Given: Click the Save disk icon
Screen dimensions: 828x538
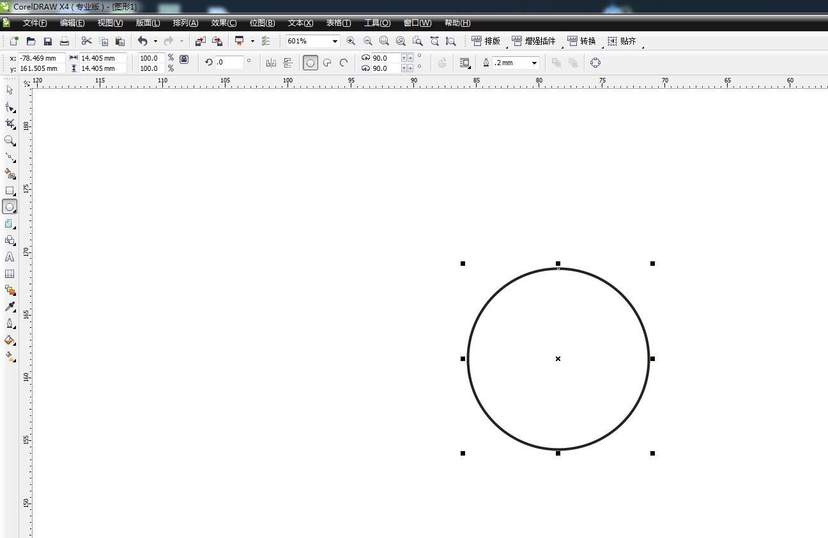Looking at the screenshot, I should 47,41.
